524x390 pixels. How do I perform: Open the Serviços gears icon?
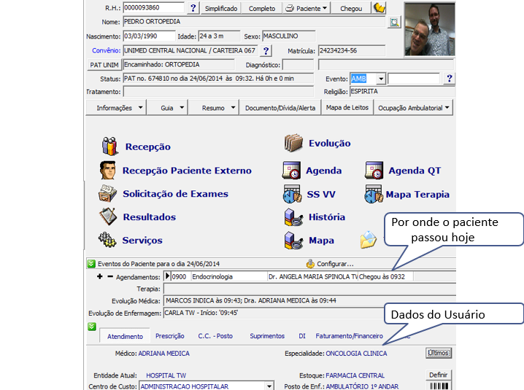tap(107, 240)
